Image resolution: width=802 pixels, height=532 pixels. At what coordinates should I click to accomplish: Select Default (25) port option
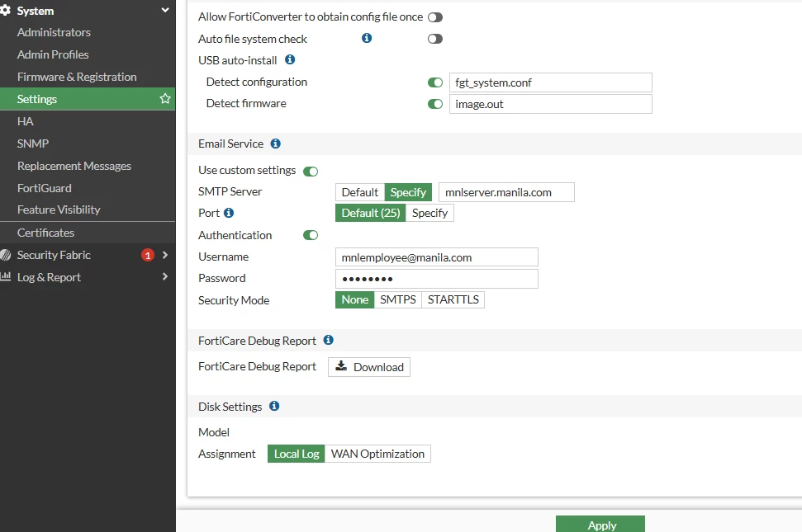[370, 213]
